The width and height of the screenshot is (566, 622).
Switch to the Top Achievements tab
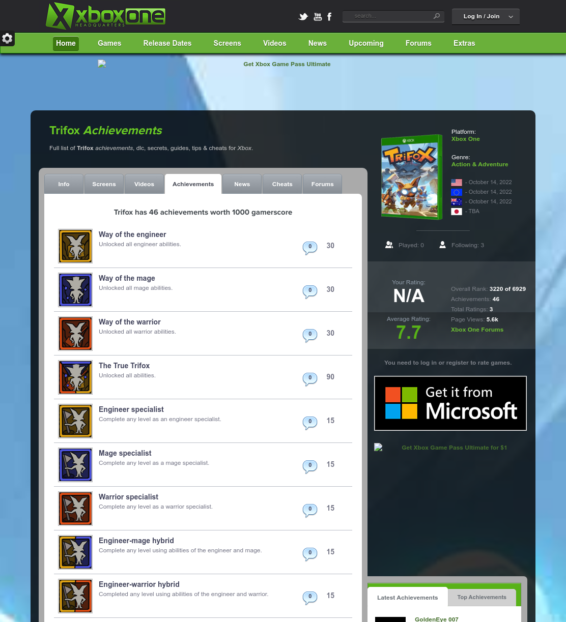coord(482,597)
